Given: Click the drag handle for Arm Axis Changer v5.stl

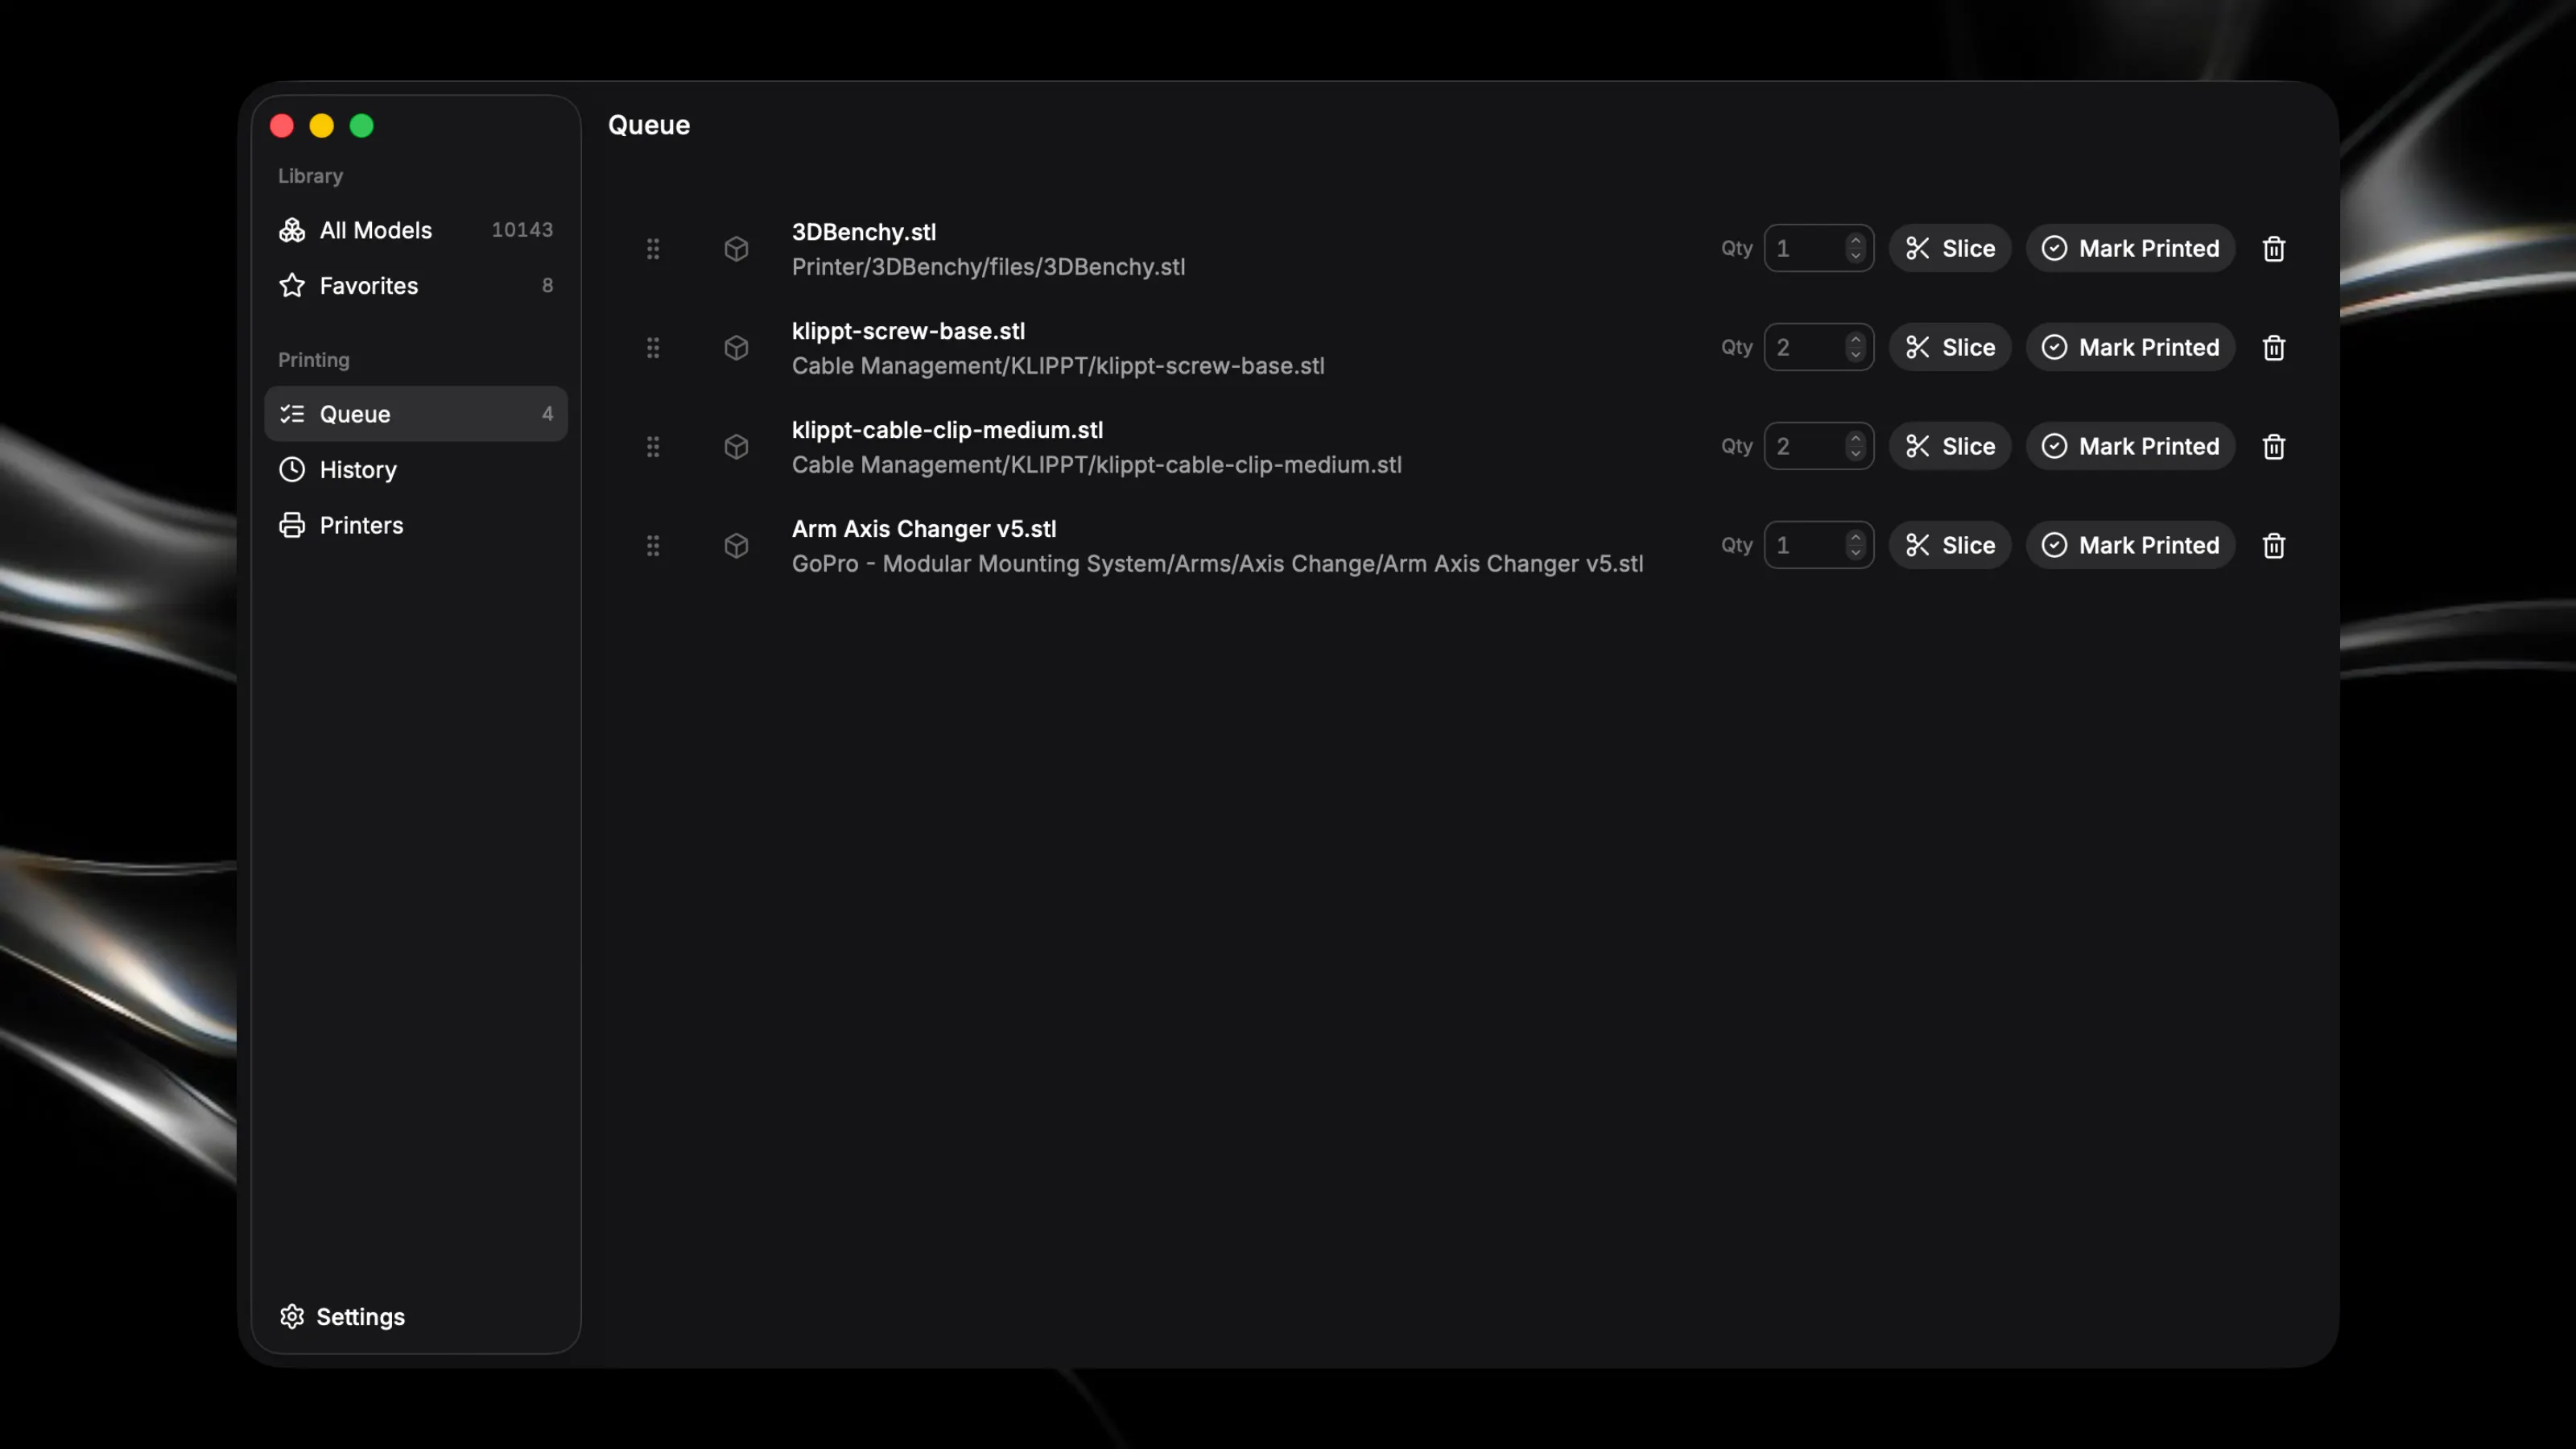Looking at the screenshot, I should click(x=653, y=546).
